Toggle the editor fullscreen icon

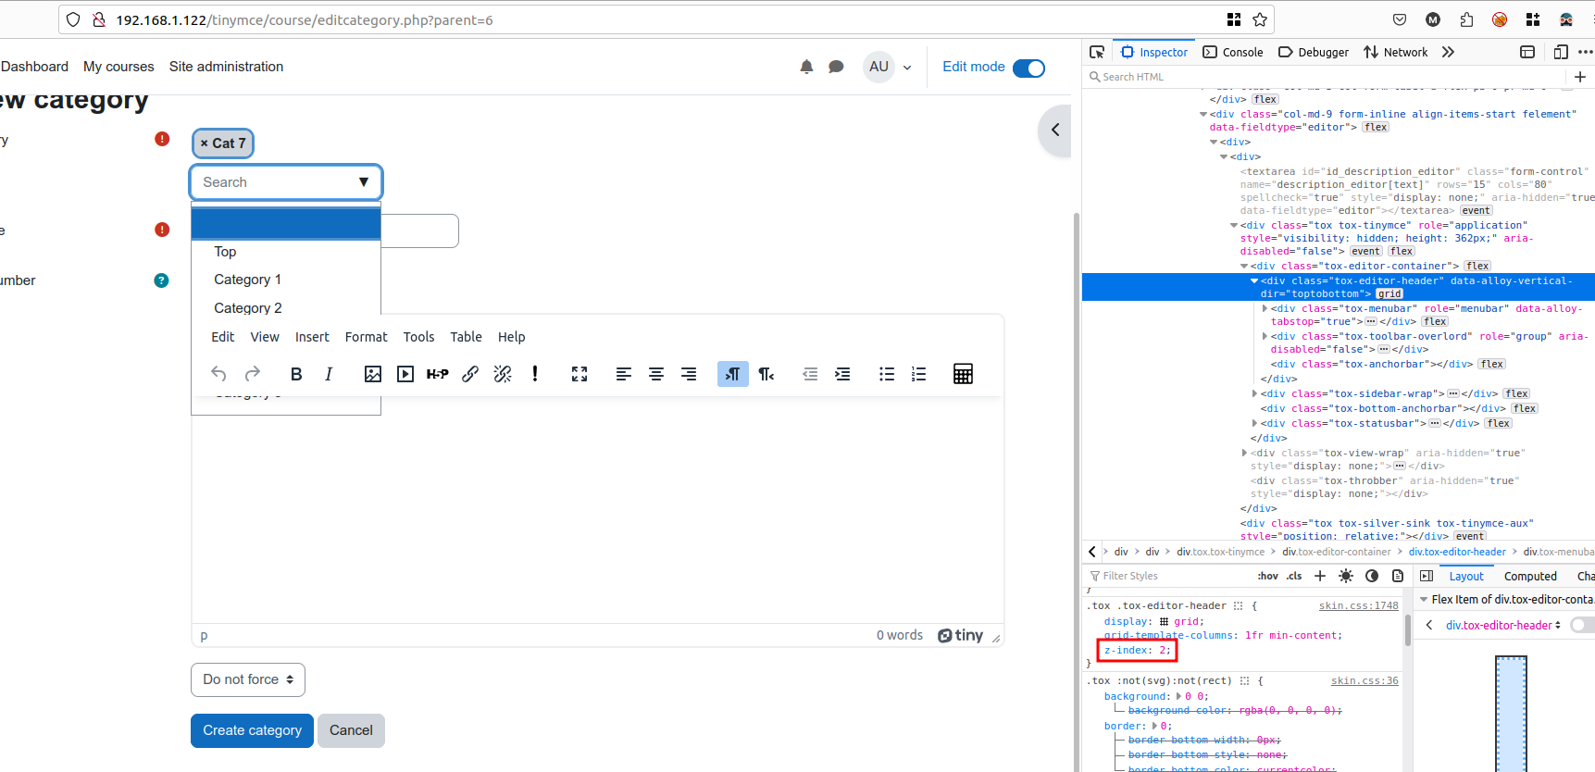coord(579,374)
